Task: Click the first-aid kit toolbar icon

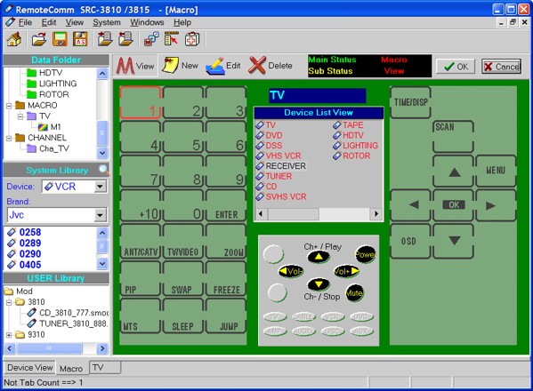Action: (x=192, y=39)
